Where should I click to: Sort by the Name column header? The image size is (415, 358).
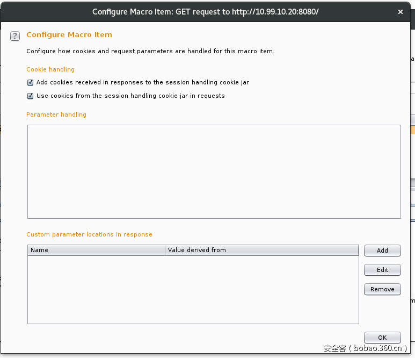click(x=96, y=250)
